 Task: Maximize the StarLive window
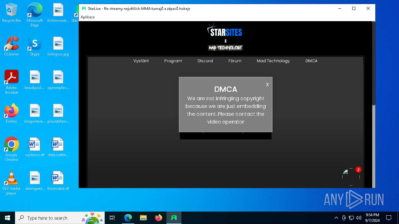(x=354, y=9)
